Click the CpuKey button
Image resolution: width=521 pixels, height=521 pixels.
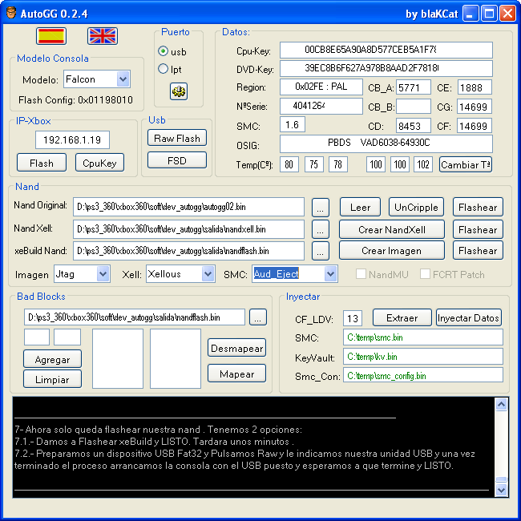(99, 163)
